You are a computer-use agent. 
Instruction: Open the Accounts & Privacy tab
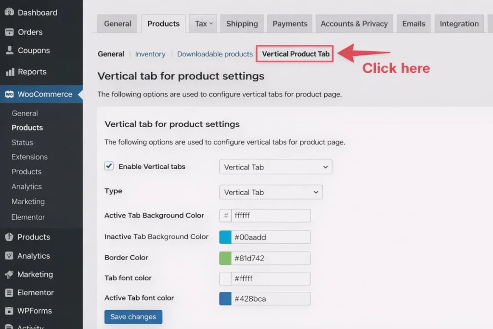click(354, 24)
